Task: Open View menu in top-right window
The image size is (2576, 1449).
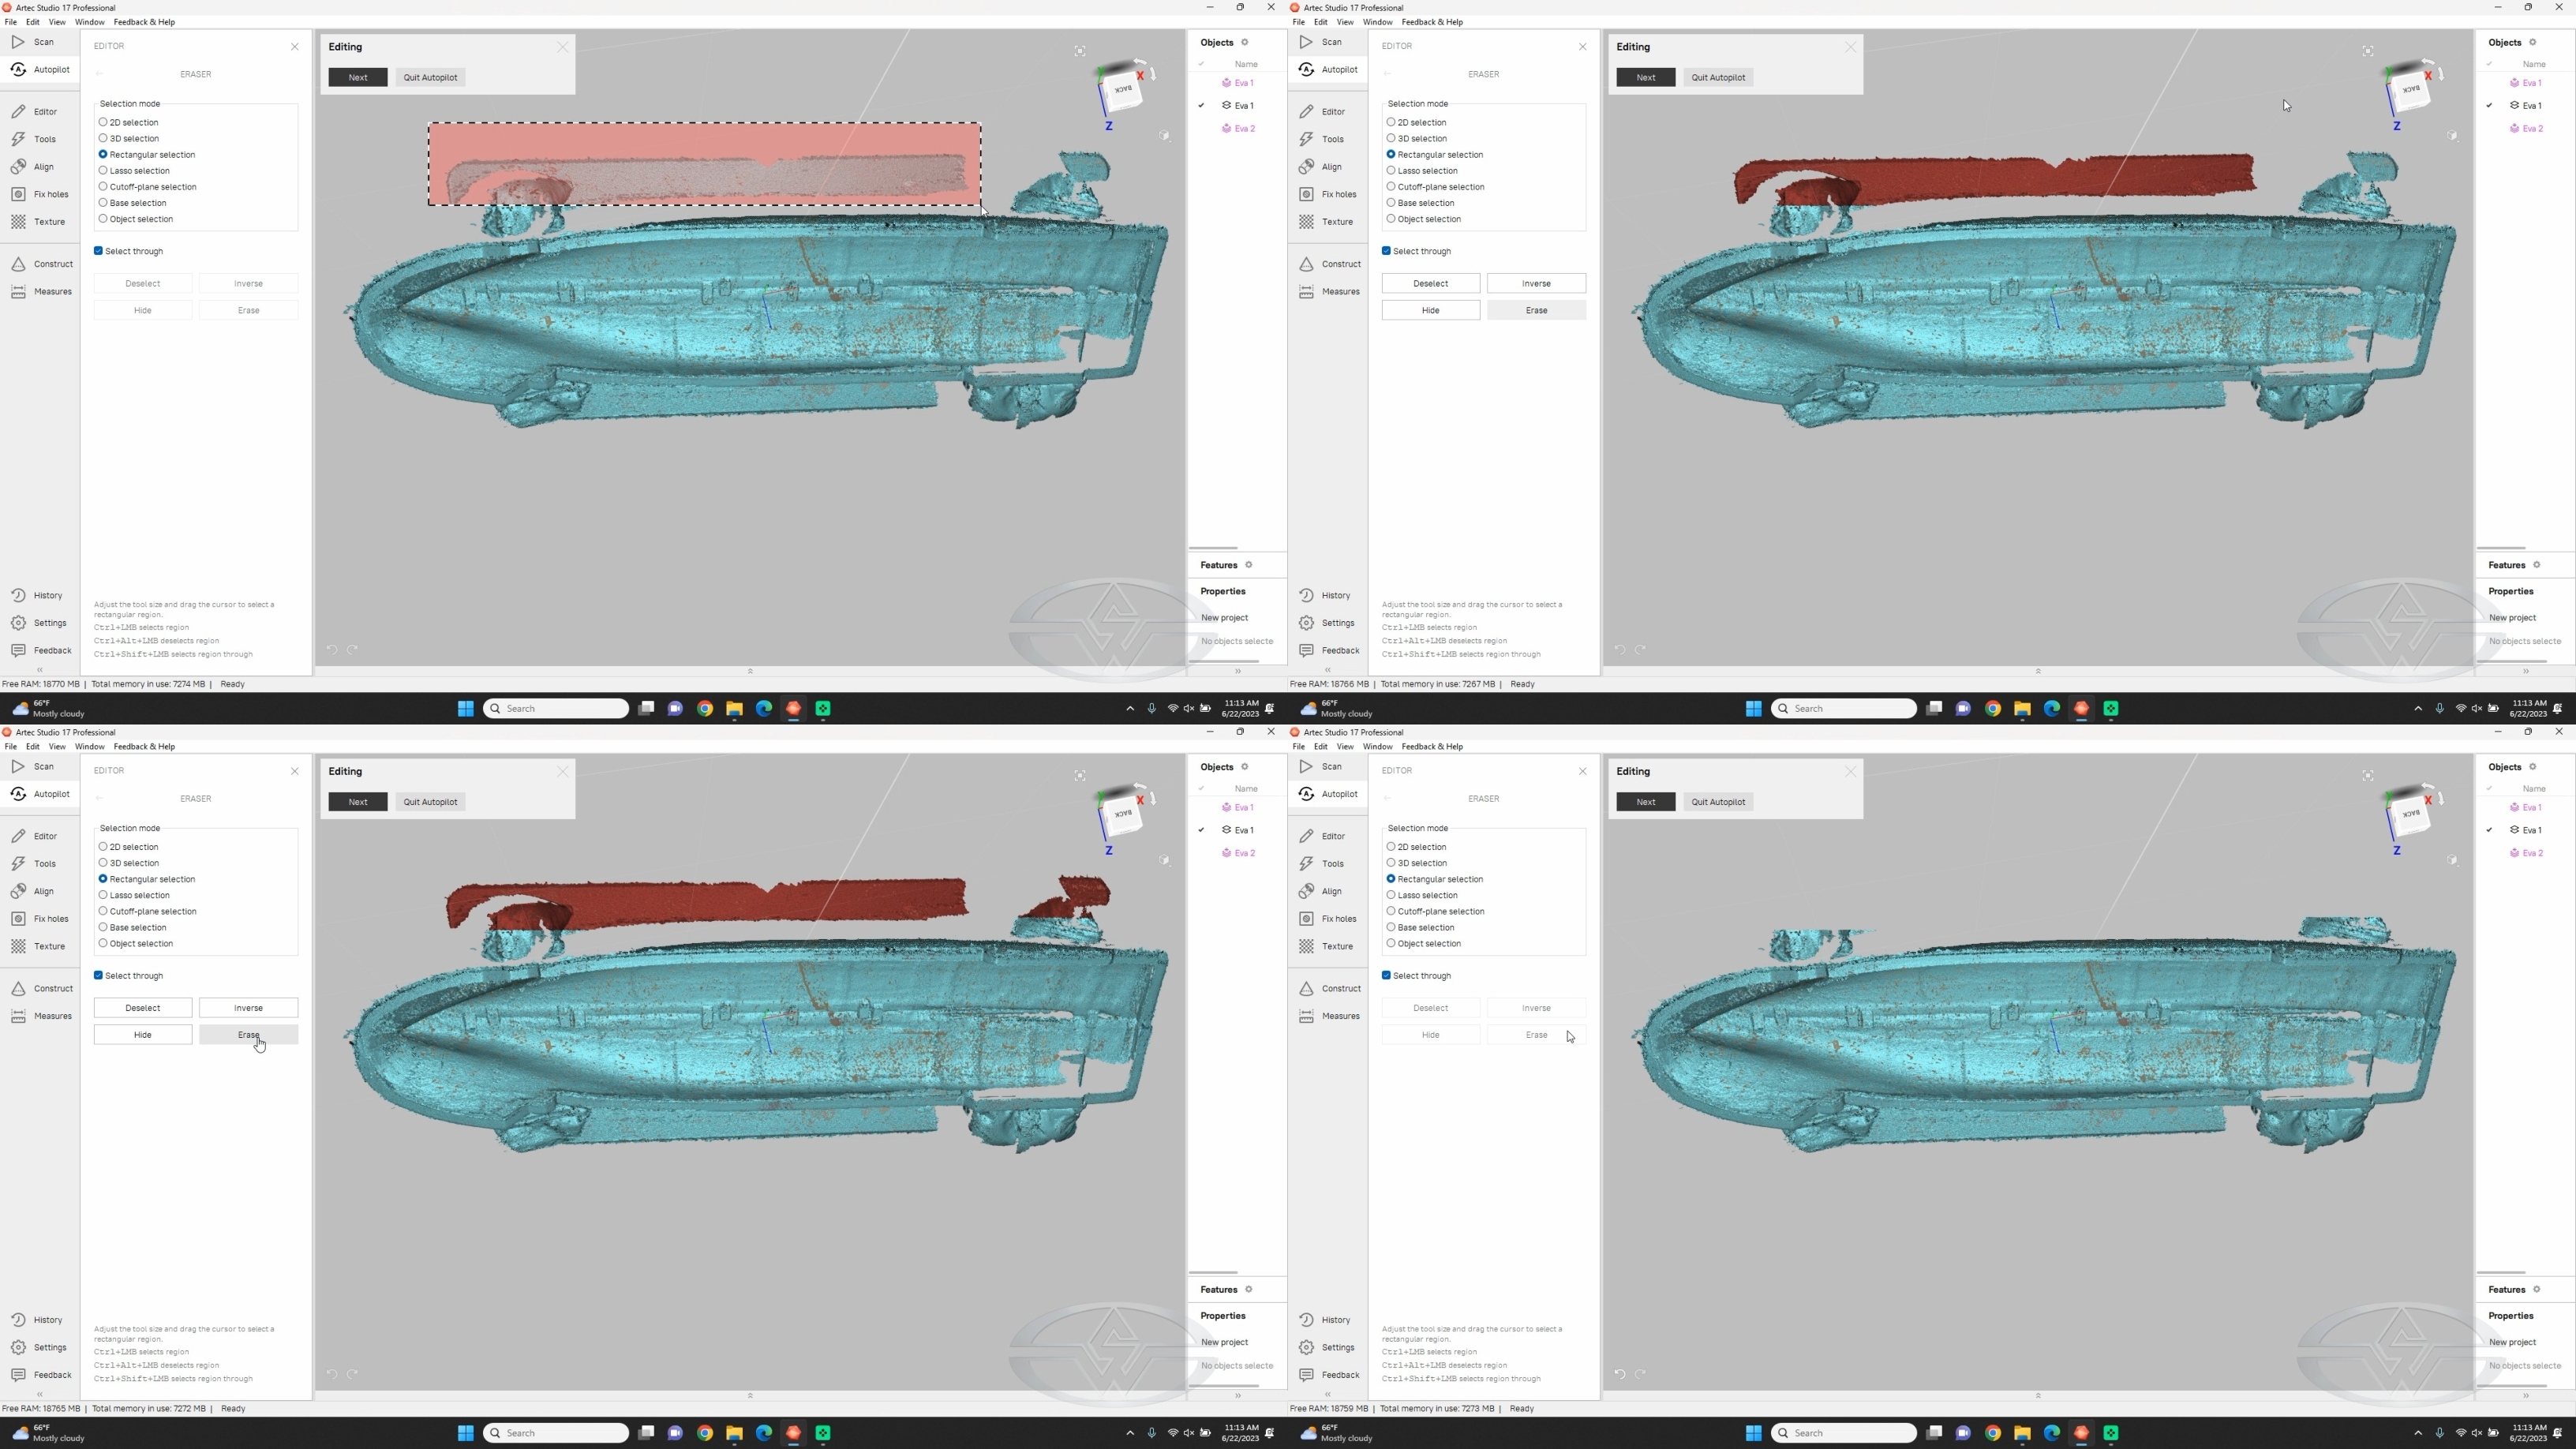Action: pyautogui.click(x=1345, y=22)
